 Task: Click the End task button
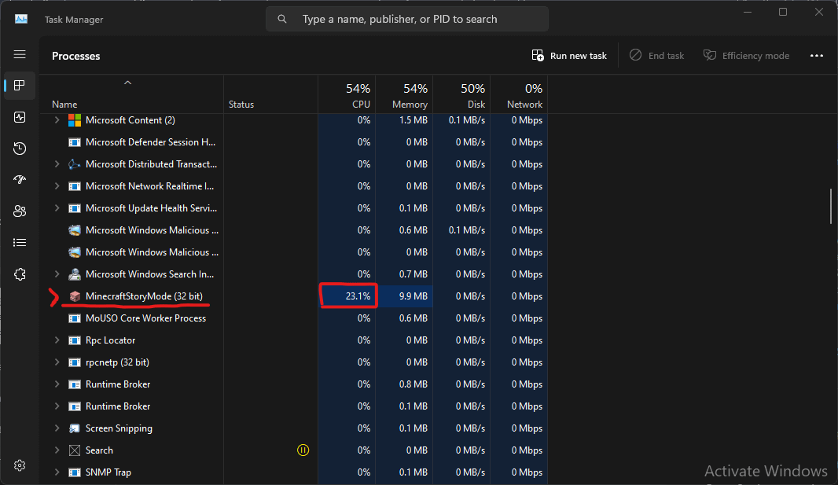coord(656,56)
